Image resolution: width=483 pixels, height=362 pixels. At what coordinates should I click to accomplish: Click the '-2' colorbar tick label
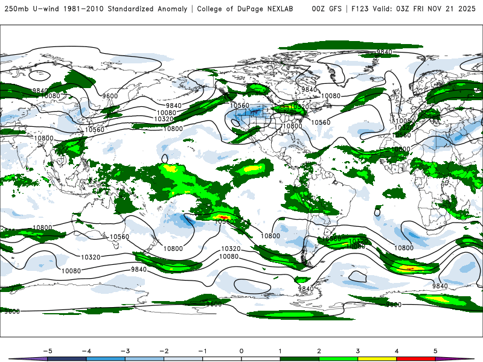(164, 351)
